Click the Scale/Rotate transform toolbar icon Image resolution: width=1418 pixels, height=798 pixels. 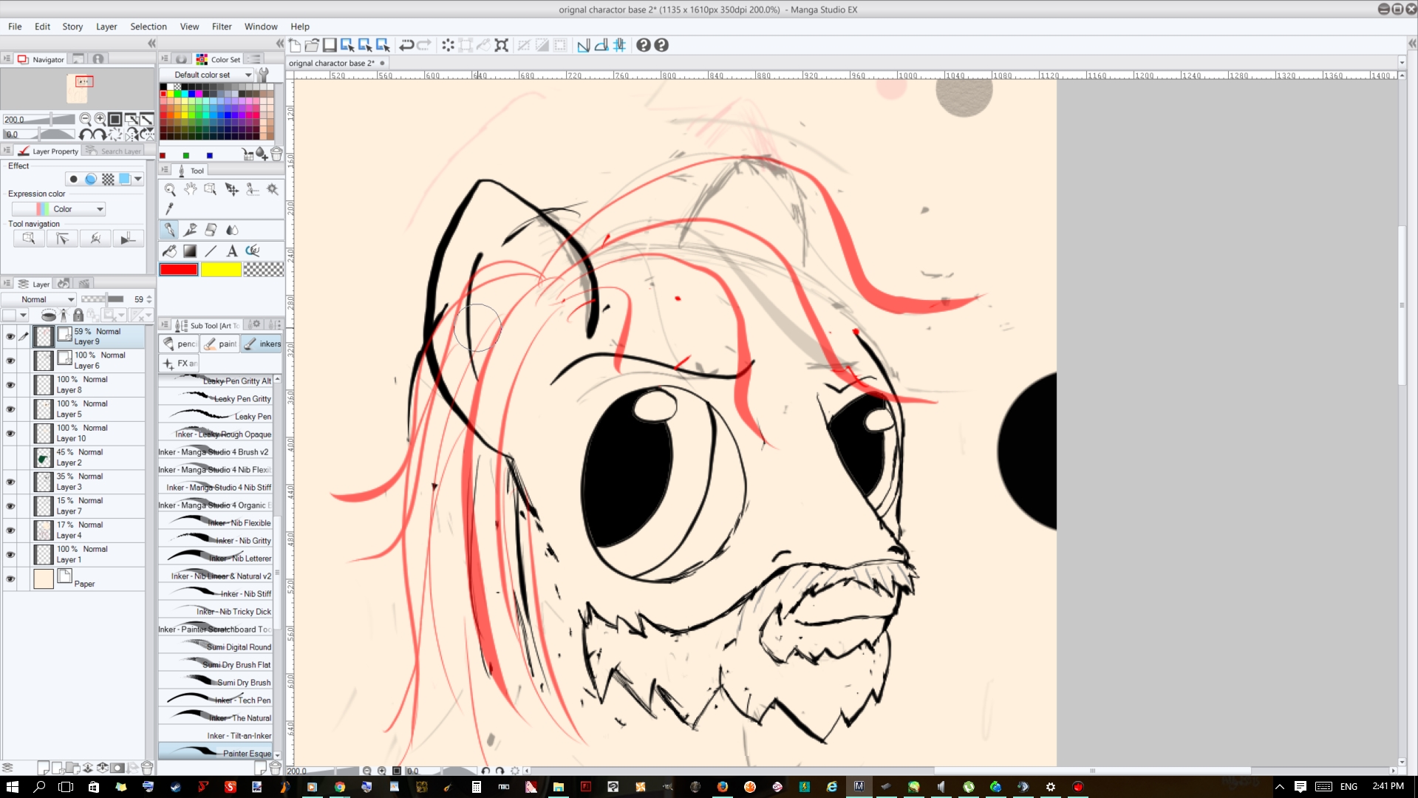502,45
